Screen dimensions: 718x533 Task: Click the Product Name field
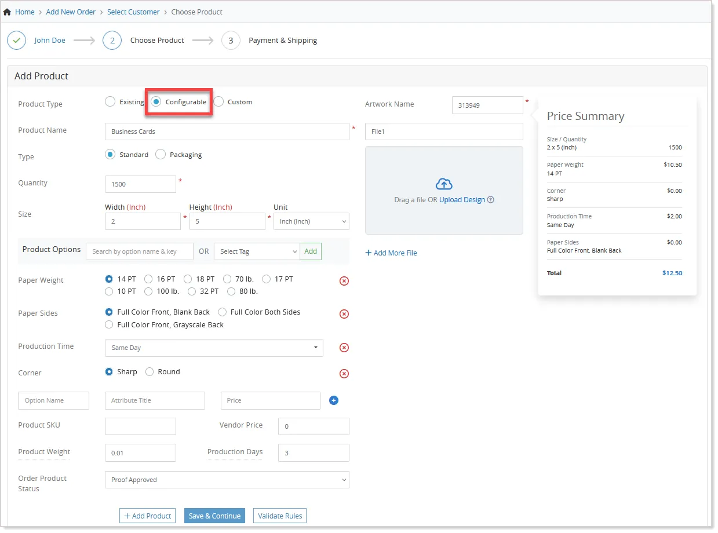(227, 132)
